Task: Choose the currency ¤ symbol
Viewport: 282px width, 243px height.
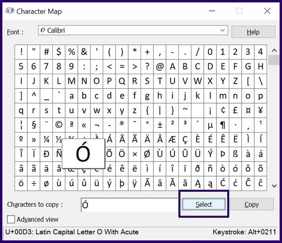Action: pyautogui.click(x=248, y=110)
